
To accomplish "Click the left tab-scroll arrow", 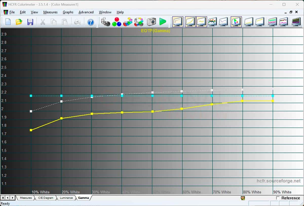I will (x=8, y=198).
